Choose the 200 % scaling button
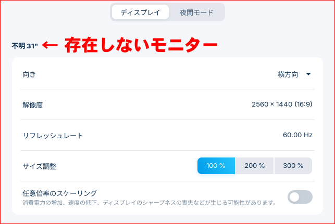 pos(255,166)
